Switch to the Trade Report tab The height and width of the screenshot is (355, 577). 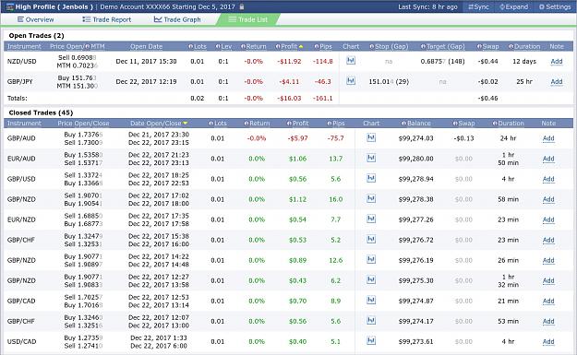[106, 19]
